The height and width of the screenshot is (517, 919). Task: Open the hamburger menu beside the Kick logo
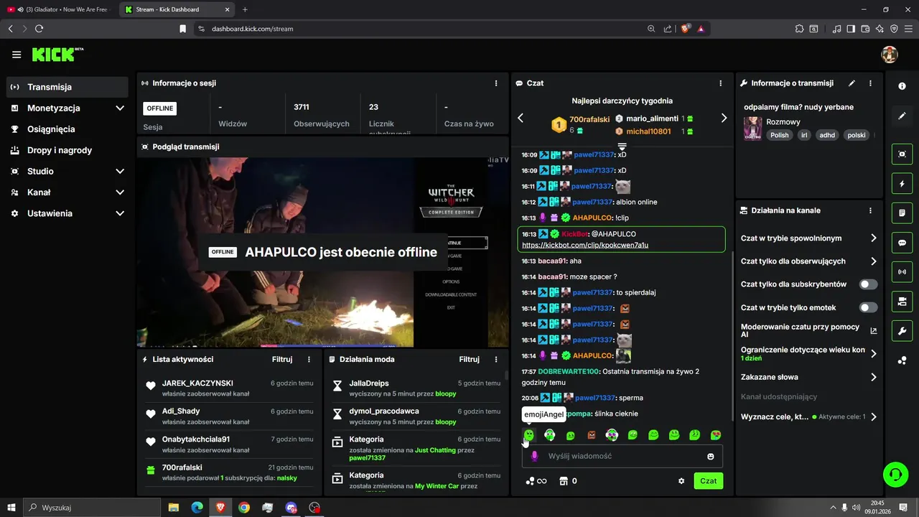coord(17,55)
